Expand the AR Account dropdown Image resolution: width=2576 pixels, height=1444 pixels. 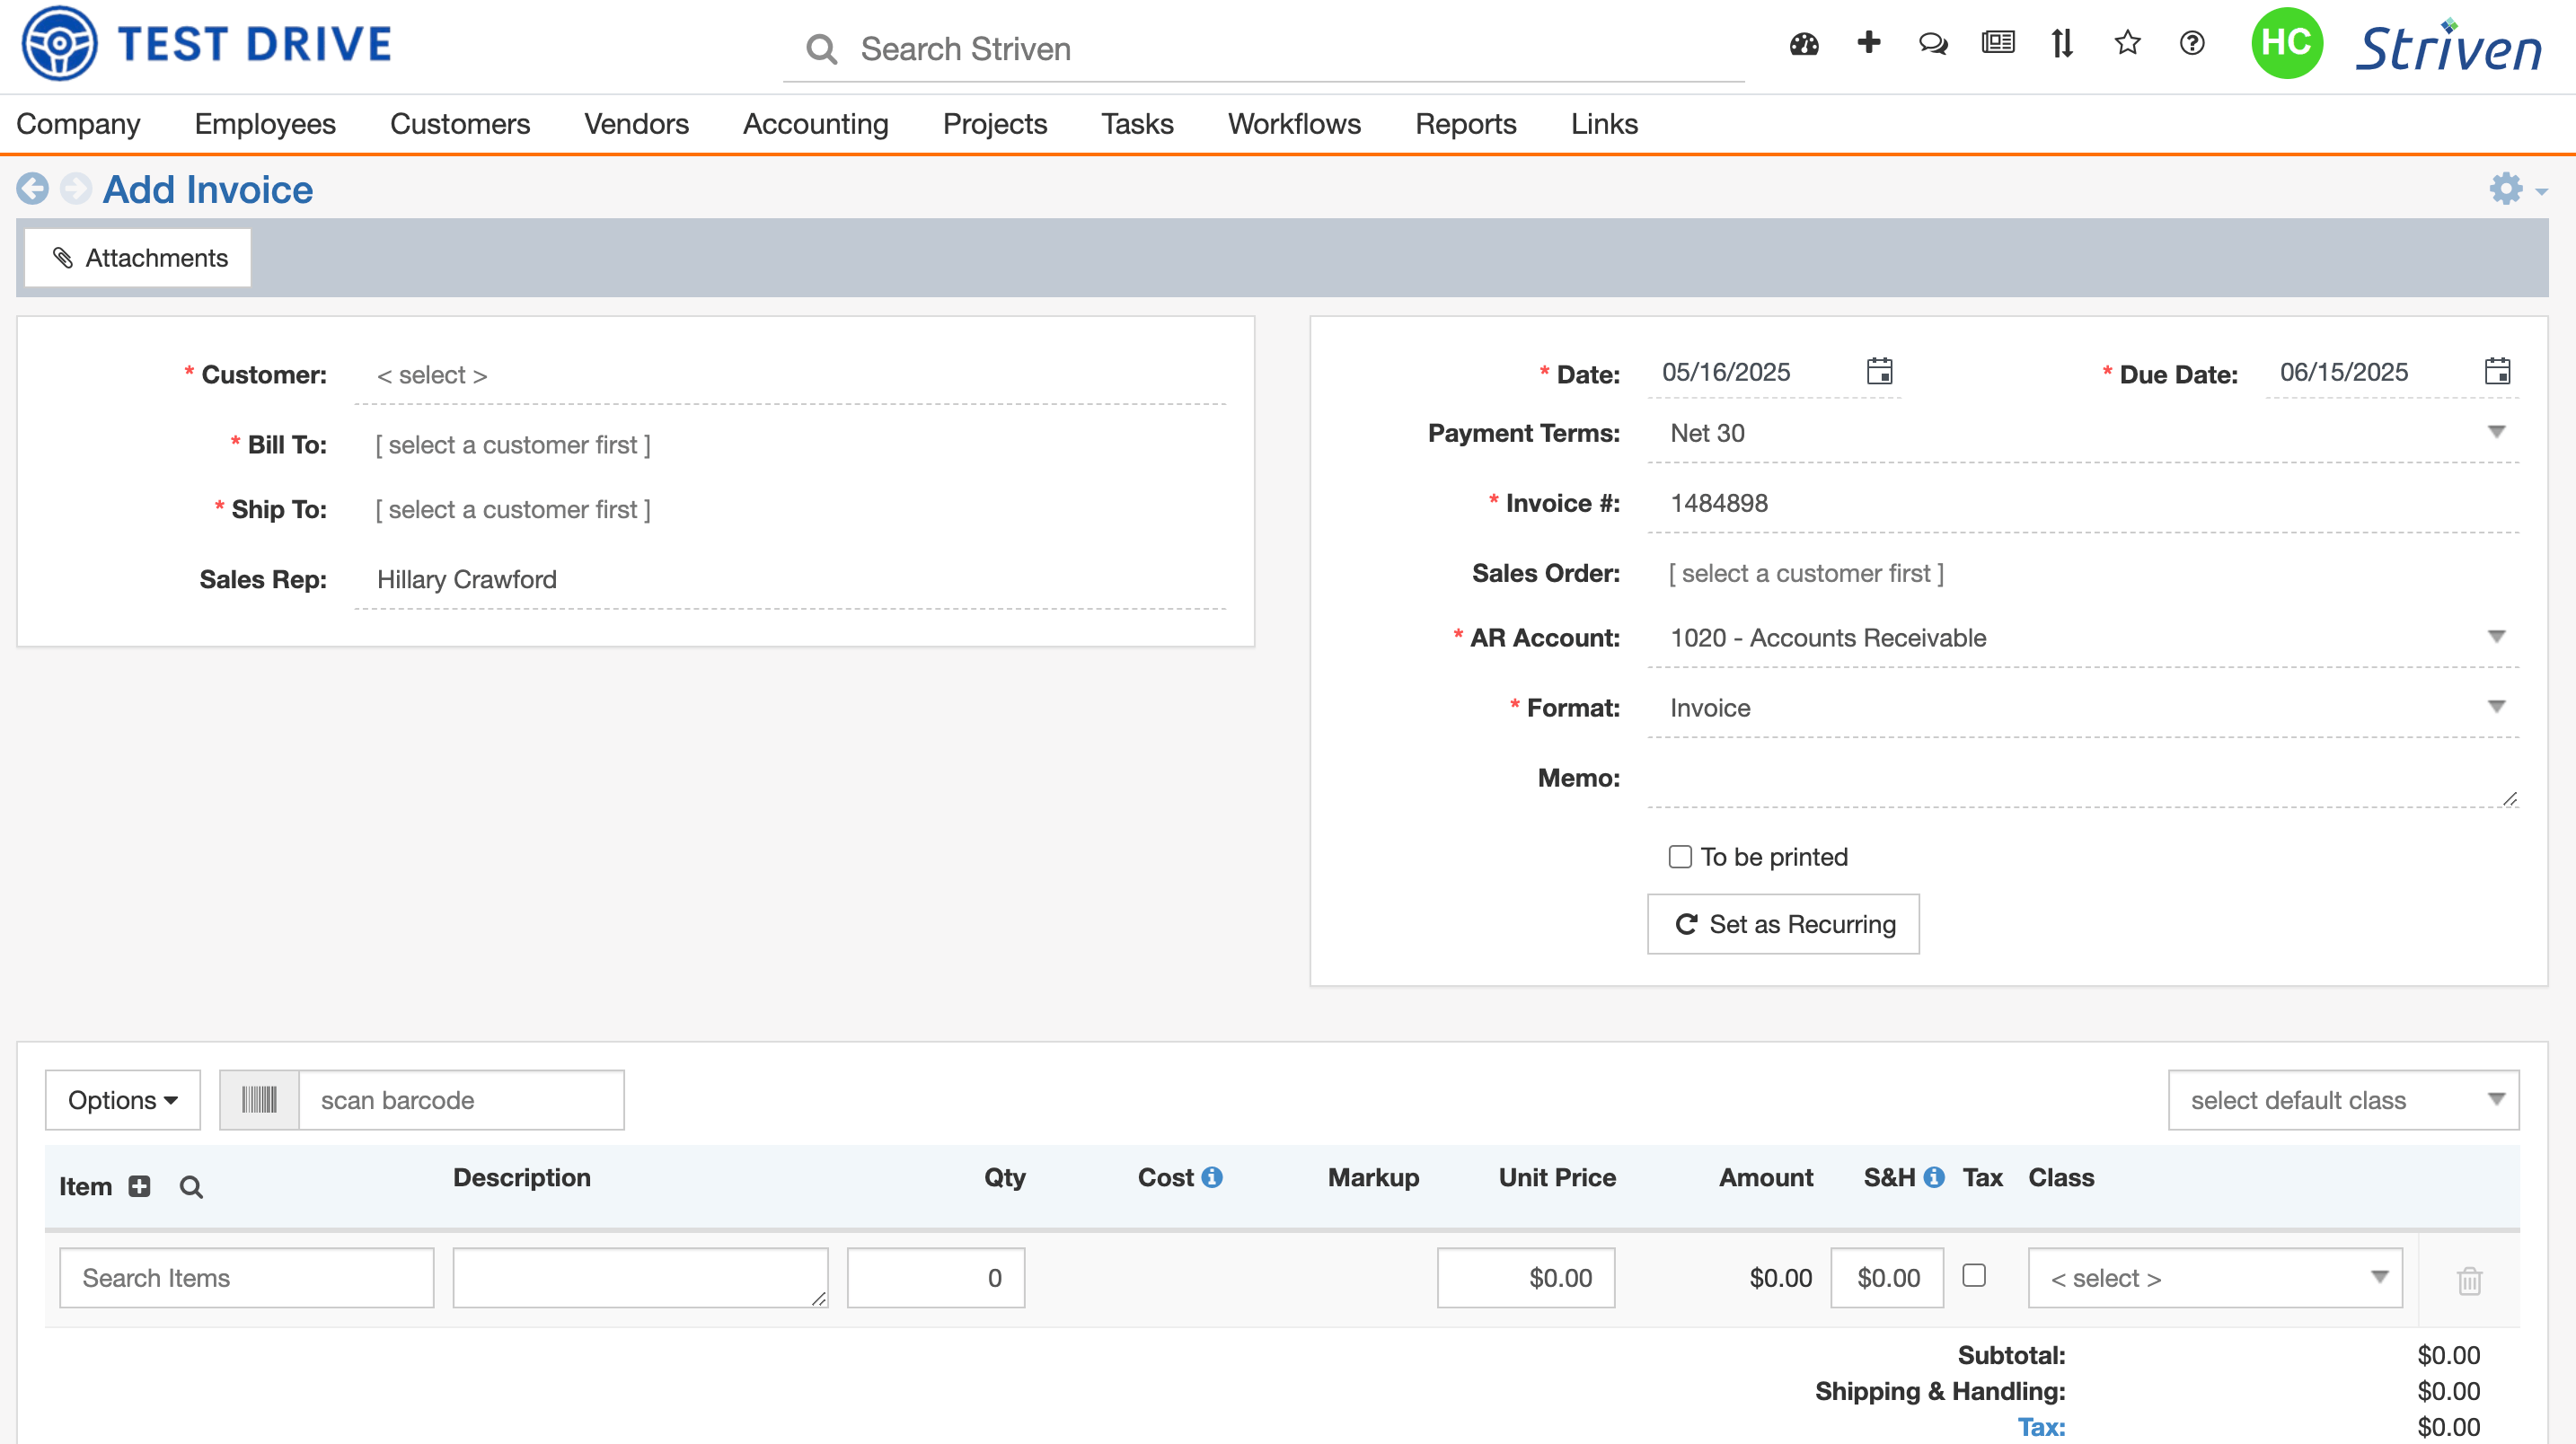pos(2082,638)
